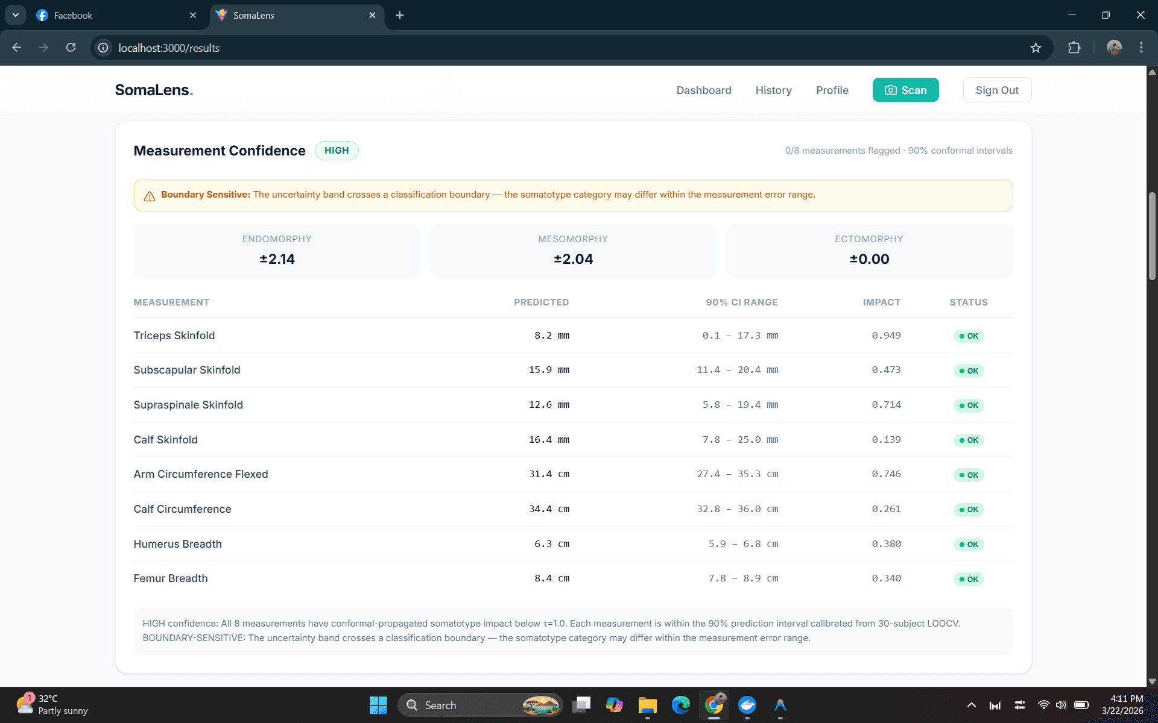Close the Facebook tab

(192, 15)
